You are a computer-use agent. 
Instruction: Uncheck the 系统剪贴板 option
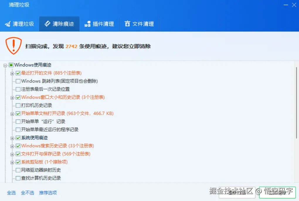18,162
